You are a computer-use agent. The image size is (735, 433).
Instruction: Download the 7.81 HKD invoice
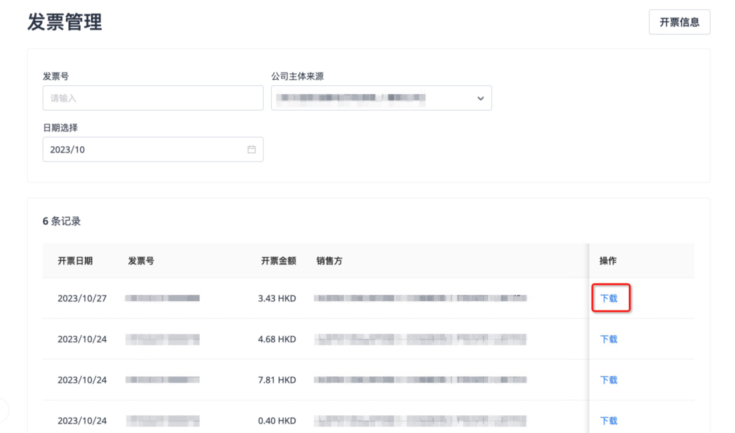[x=609, y=380]
